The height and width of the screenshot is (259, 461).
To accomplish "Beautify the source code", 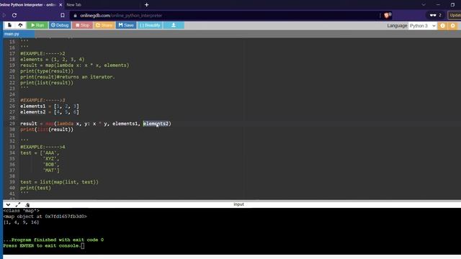I will (x=150, y=25).
